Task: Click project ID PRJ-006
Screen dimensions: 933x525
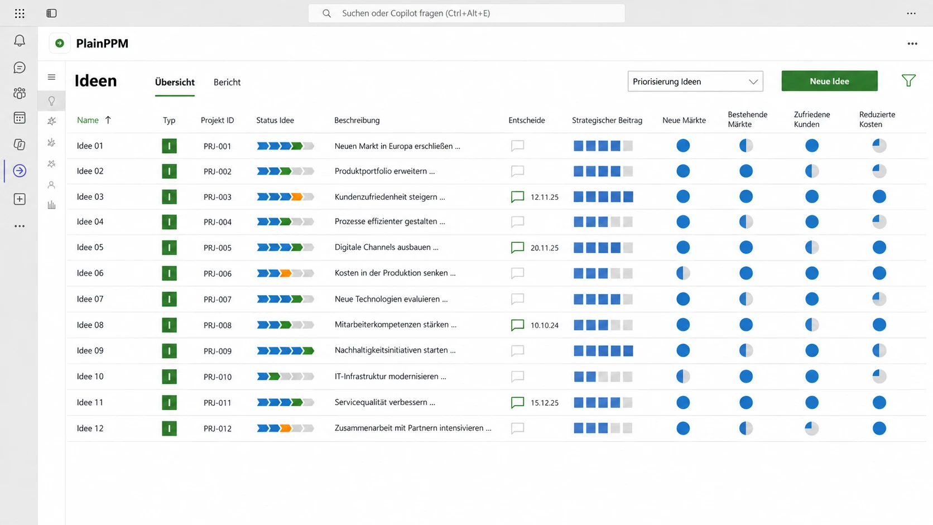Action: pos(218,273)
